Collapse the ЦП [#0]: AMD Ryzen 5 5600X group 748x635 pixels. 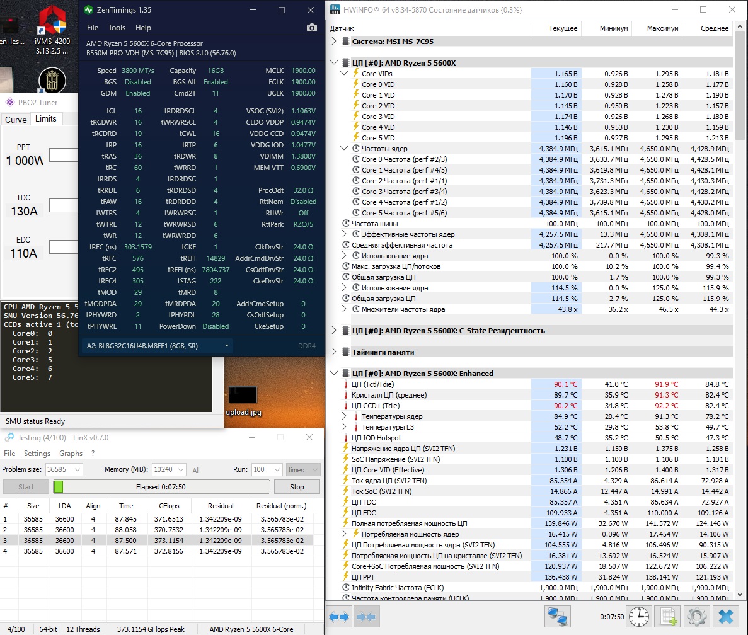pyautogui.click(x=334, y=62)
